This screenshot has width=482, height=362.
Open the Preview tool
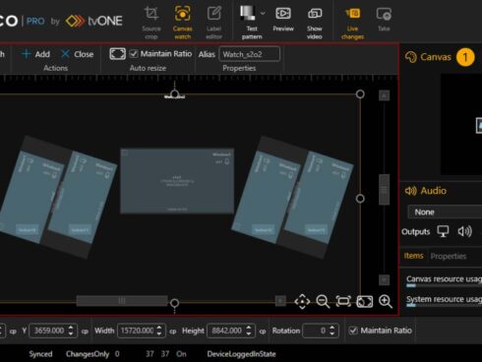[283, 20]
